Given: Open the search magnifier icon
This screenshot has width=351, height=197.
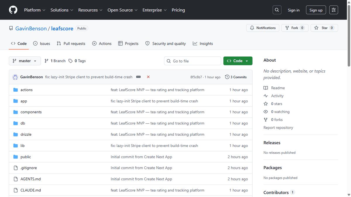Looking at the screenshot, I should [x=277, y=10].
